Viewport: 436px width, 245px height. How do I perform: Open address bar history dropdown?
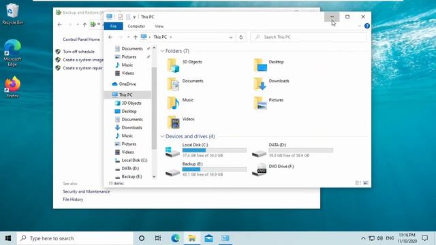tap(231, 37)
